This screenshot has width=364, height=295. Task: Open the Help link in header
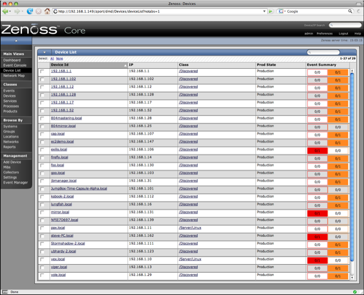357,34
